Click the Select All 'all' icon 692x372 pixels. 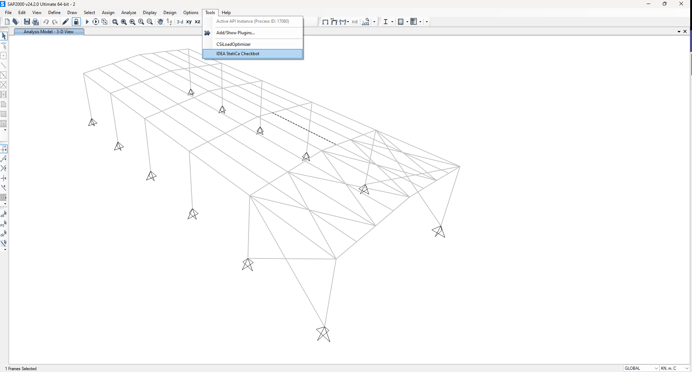(4, 214)
